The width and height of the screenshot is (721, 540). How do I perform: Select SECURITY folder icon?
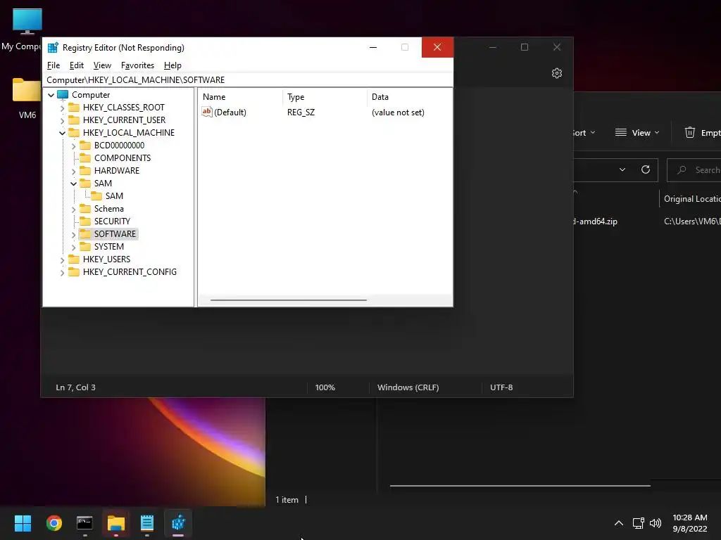click(85, 221)
